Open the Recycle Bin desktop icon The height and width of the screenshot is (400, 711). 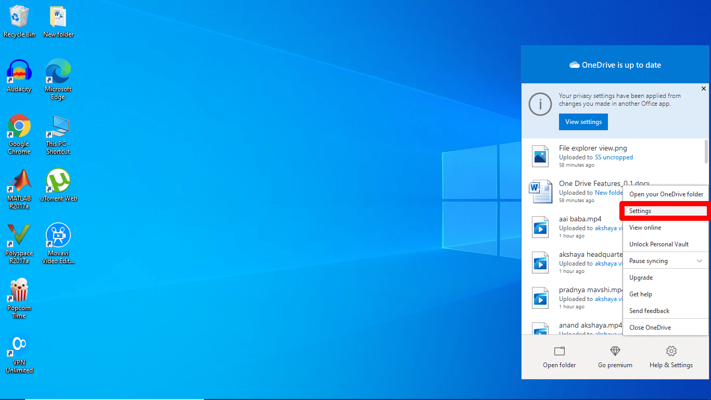pyautogui.click(x=19, y=22)
